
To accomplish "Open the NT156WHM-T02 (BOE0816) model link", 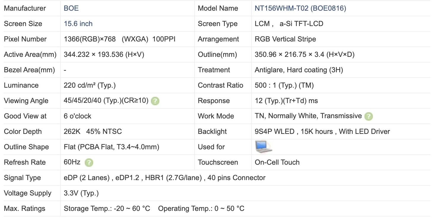I will coord(300,8).
